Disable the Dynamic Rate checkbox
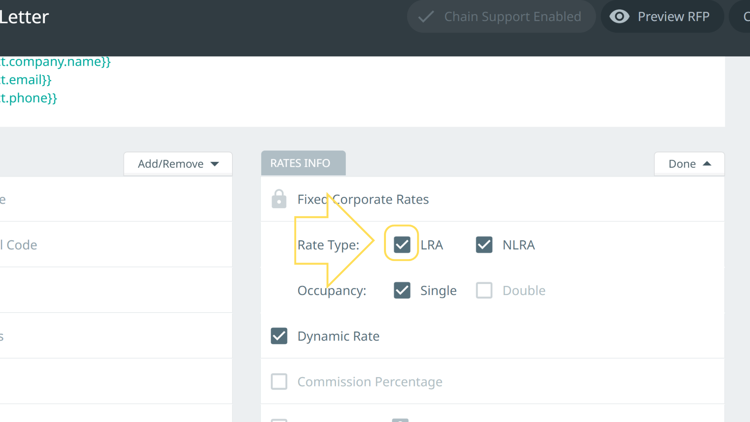 pyautogui.click(x=279, y=336)
